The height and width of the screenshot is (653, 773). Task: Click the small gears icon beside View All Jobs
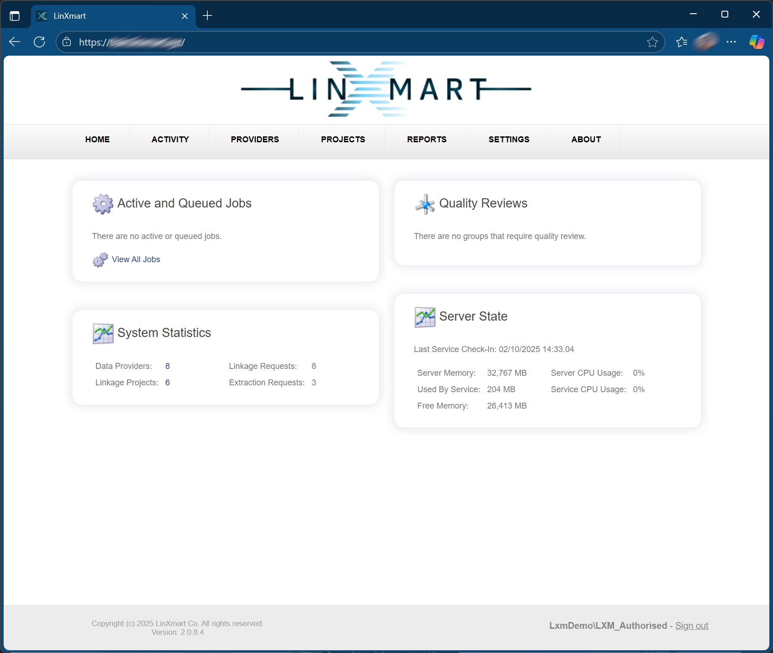[100, 260]
